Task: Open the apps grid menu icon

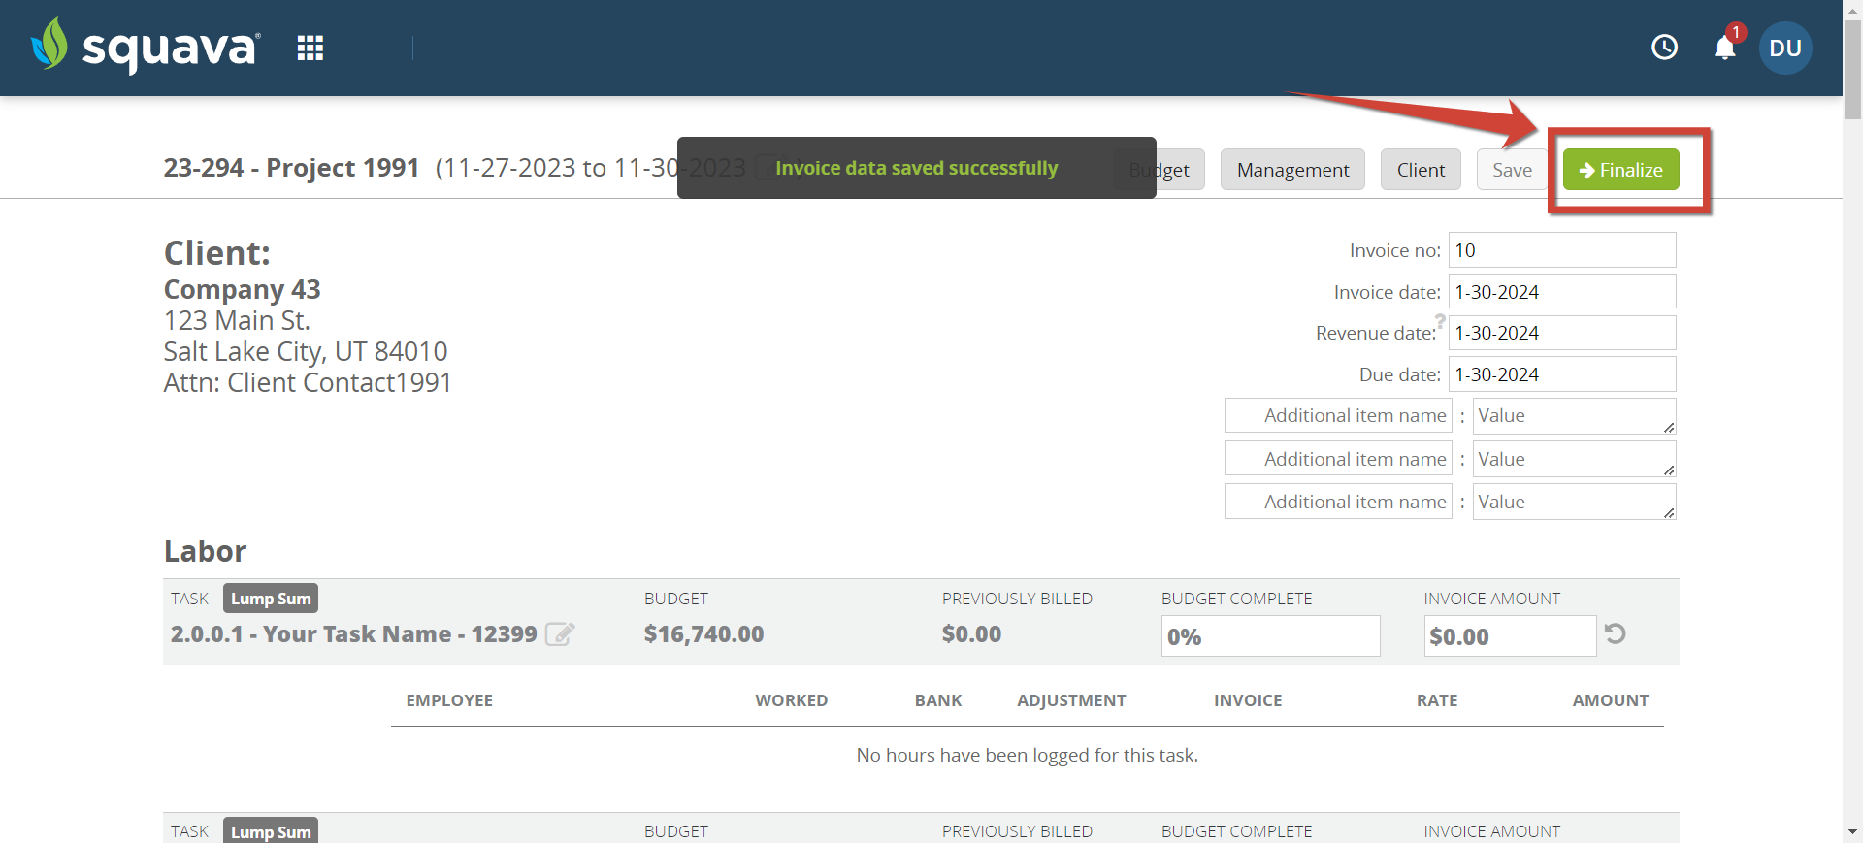Action: point(310,48)
